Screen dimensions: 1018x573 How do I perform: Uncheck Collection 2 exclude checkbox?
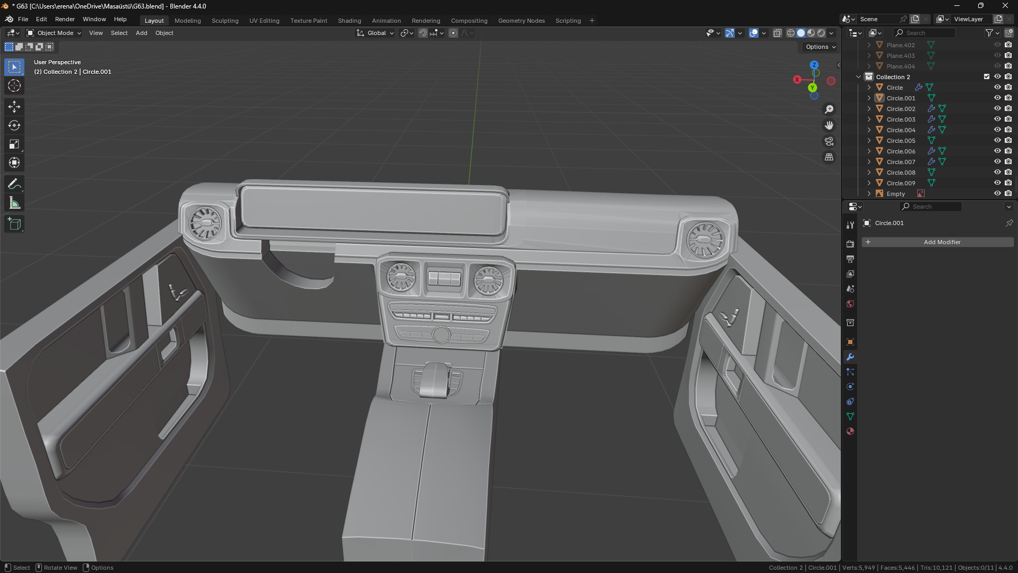click(x=987, y=76)
